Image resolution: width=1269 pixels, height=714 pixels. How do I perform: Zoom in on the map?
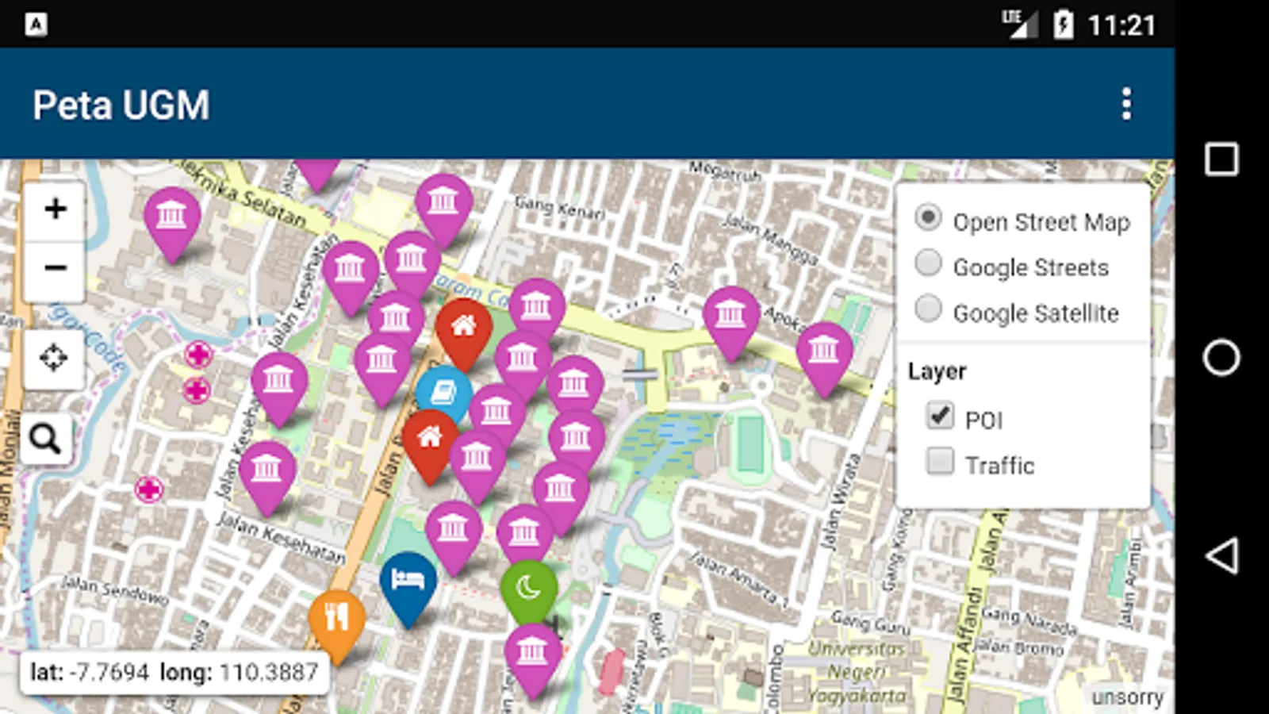click(55, 210)
